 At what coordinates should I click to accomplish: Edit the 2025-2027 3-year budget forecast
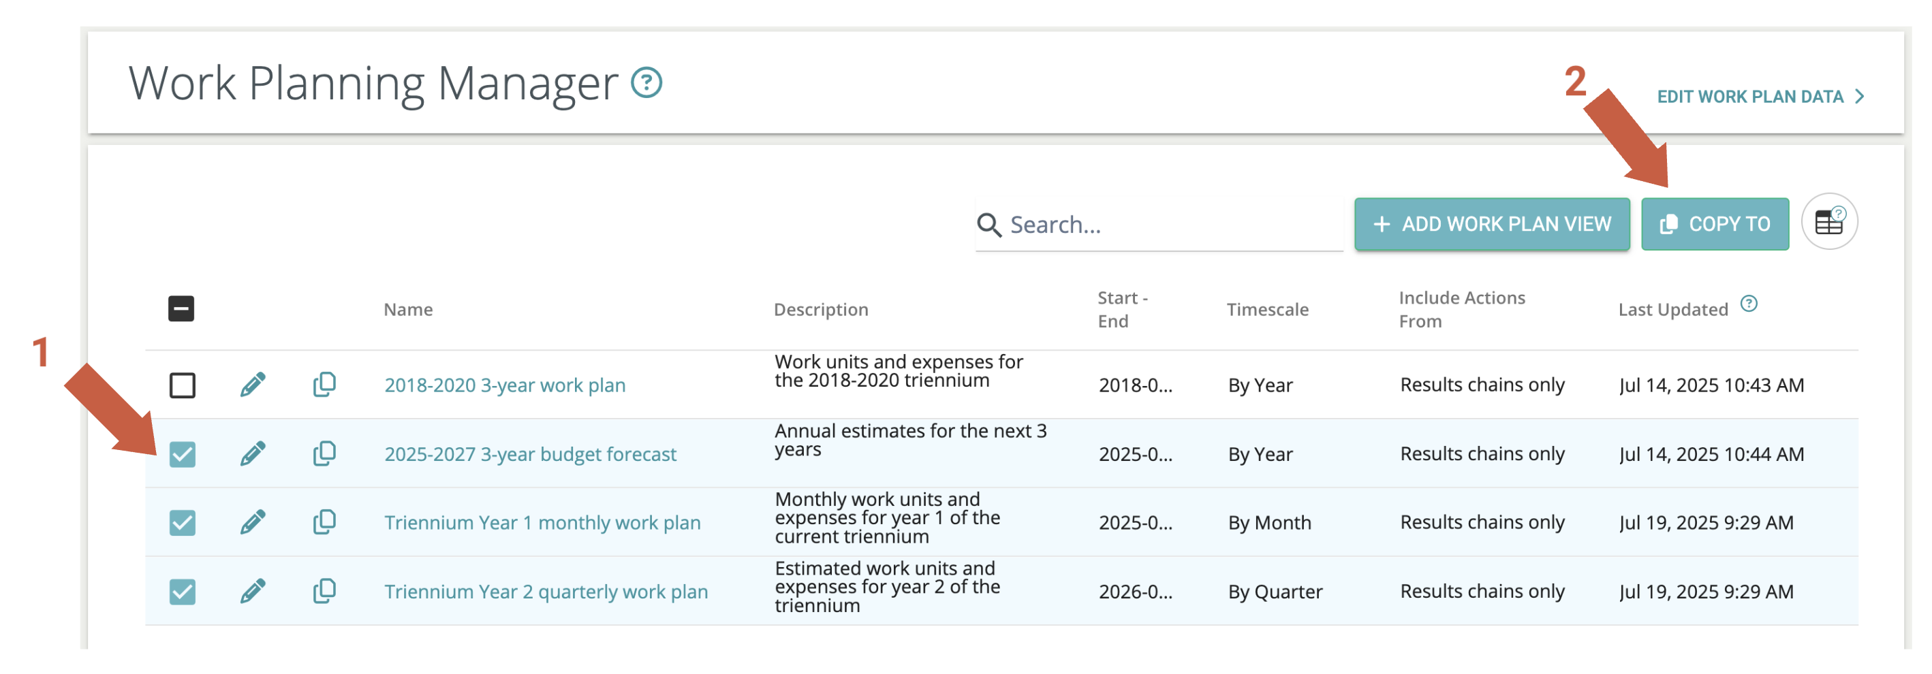[253, 453]
